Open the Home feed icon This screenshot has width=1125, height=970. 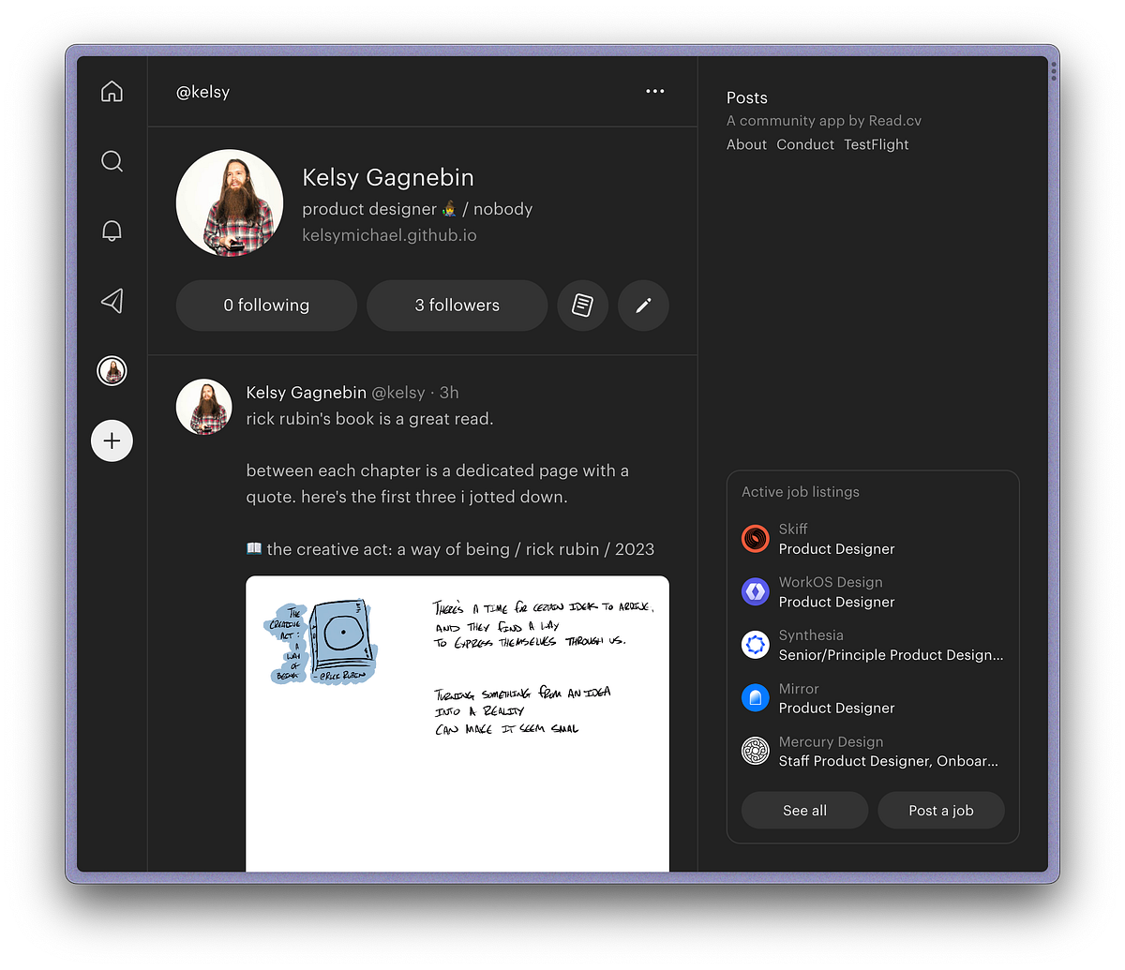(x=112, y=91)
